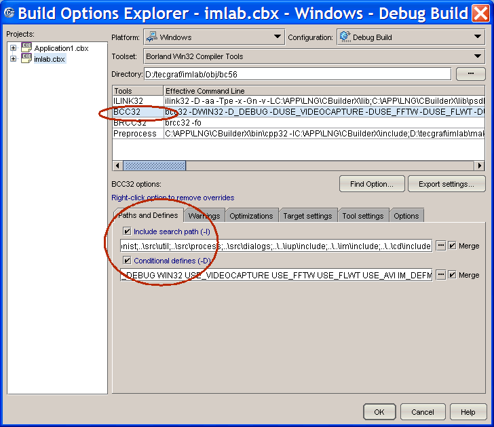
Task: Click the tools table left scroll arrow
Action: tap(117, 166)
